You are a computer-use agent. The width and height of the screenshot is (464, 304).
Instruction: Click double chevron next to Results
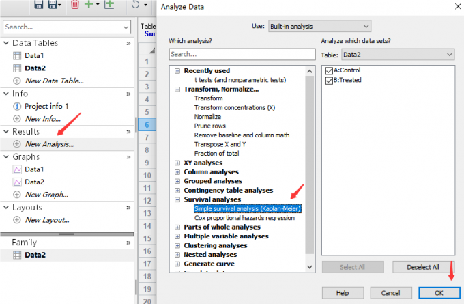tap(128, 132)
